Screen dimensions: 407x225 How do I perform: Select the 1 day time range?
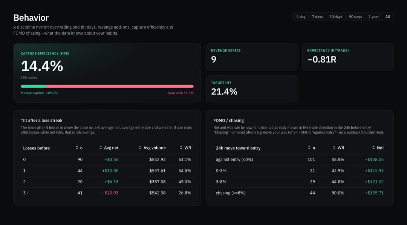tap(301, 17)
